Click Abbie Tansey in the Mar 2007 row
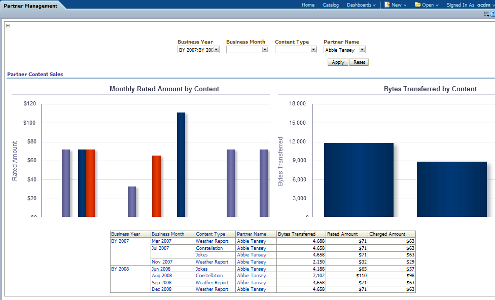Screen dimensions: 495x300 pos(252,241)
